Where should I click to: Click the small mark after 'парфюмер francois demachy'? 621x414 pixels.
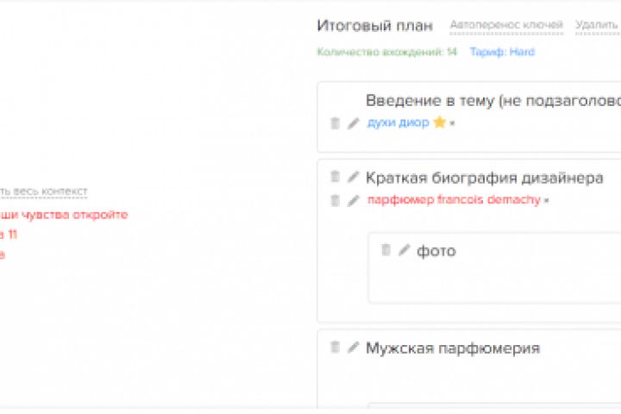coord(546,201)
